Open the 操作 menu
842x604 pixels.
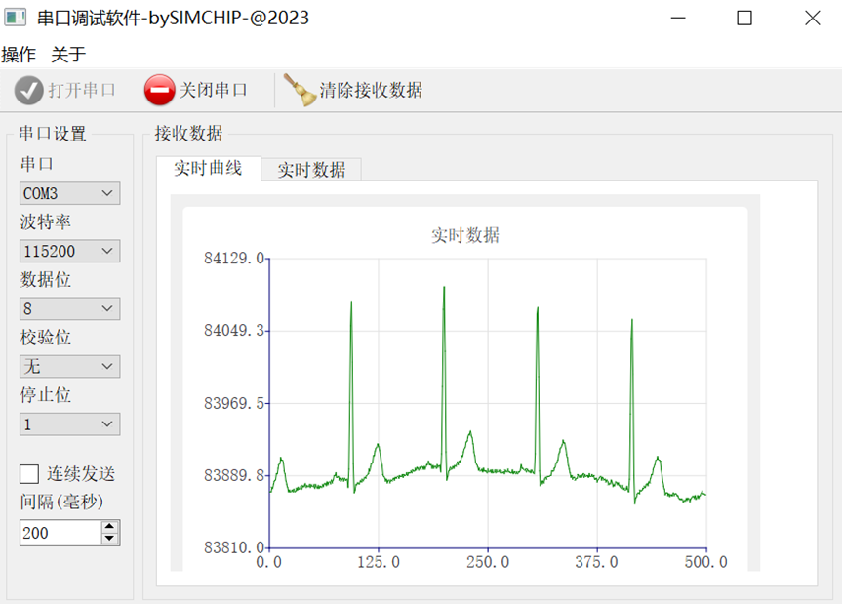[19, 55]
